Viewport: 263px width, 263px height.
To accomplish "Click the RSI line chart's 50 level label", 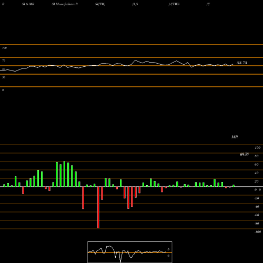I will tap(4, 69).
